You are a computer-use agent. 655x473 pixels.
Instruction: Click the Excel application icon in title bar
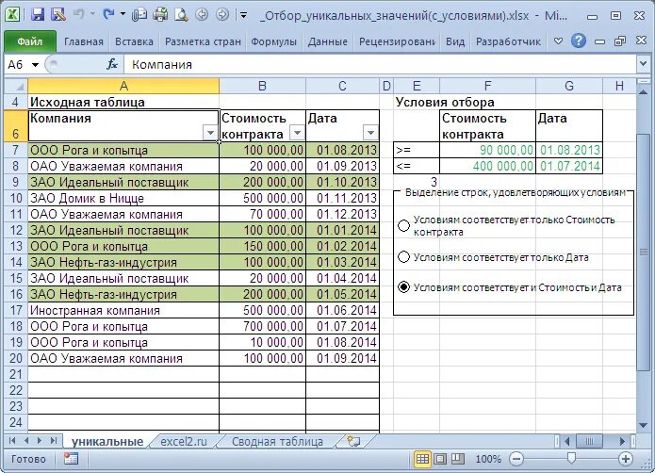click(x=11, y=15)
